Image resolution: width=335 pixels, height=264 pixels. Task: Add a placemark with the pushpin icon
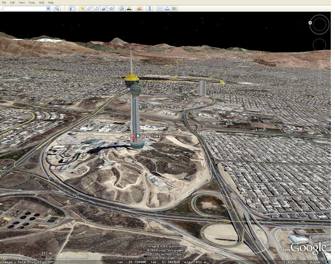click(x=82, y=8)
